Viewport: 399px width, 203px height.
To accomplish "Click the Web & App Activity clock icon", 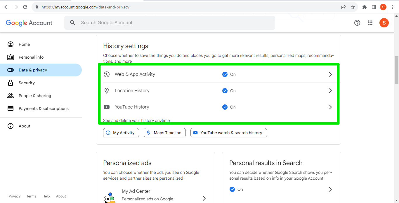I will [x=107, y=74].
